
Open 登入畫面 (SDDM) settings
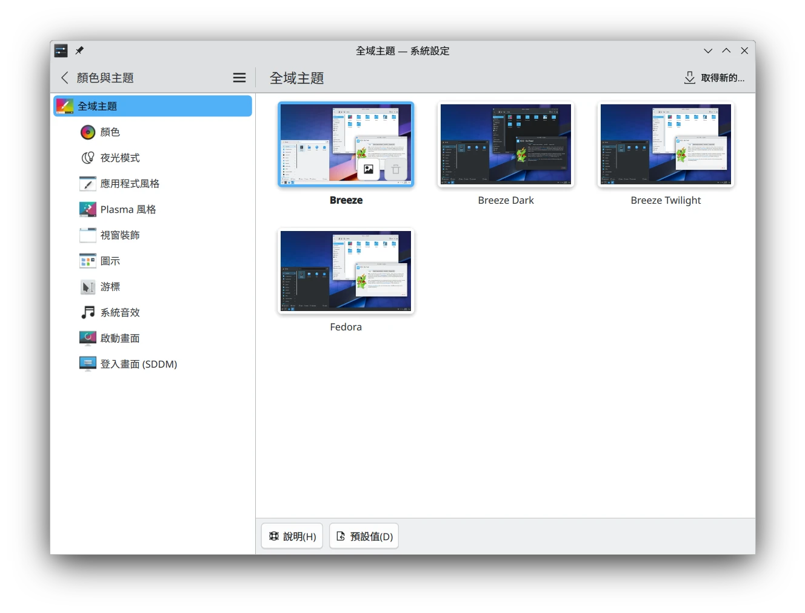[x=138, y=364]
